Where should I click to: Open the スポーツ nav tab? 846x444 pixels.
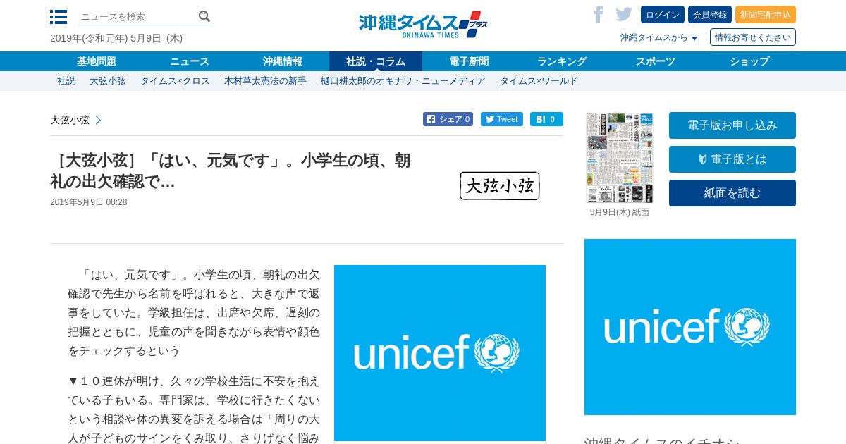tap(656, 61)
